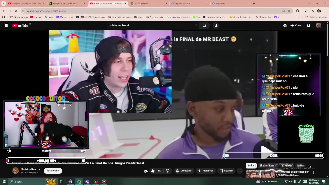Viewport: 329px width, 185px height.
Task: Open the Kick bookmark
Action: point(196,17)
